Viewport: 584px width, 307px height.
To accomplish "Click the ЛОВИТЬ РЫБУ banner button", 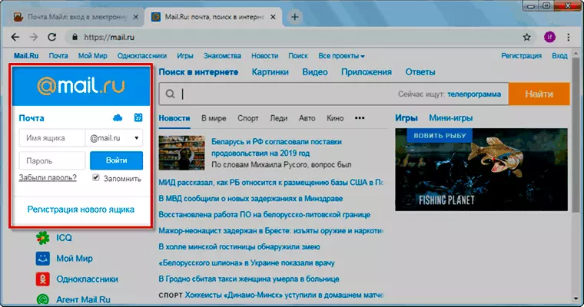I will (440, 135).
